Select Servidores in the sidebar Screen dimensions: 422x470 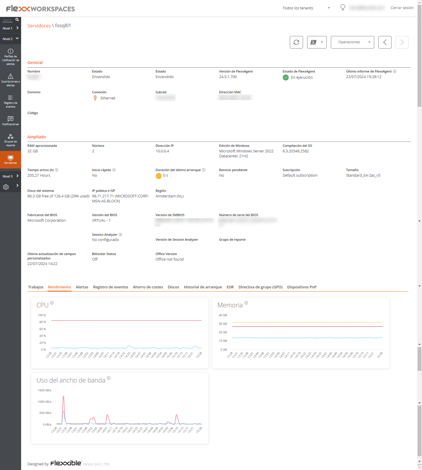pos(11,159)
